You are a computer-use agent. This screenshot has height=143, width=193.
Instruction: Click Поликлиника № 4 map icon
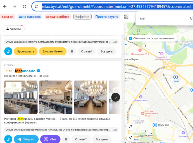coord(140,50)
